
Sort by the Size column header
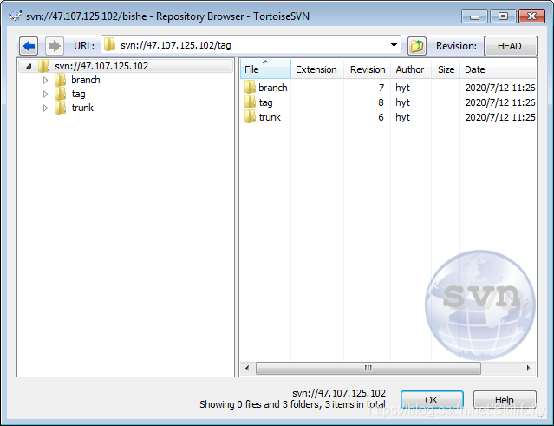pos(446,69)
